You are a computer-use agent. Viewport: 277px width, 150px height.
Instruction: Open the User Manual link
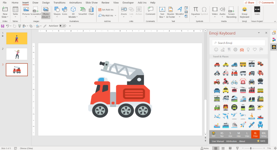pyautogui.click(x=218, y=141)
